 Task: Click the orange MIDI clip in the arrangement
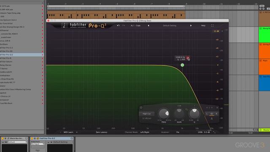(116, 15)
